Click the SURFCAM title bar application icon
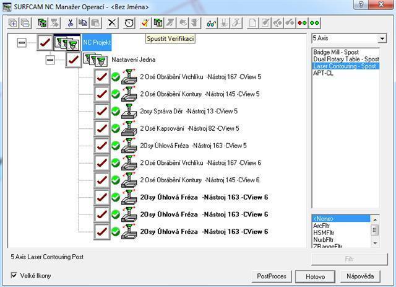 pyautogui.click(x=7, y=7)
